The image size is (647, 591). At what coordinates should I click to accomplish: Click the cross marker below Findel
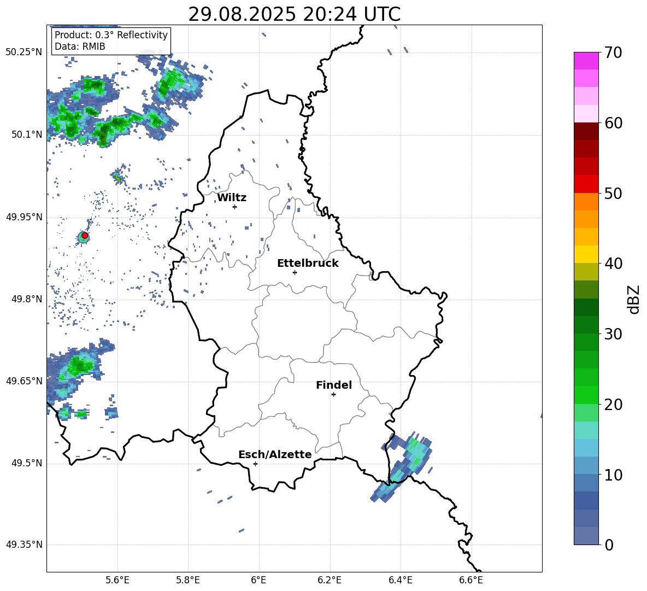click(333, 395)
